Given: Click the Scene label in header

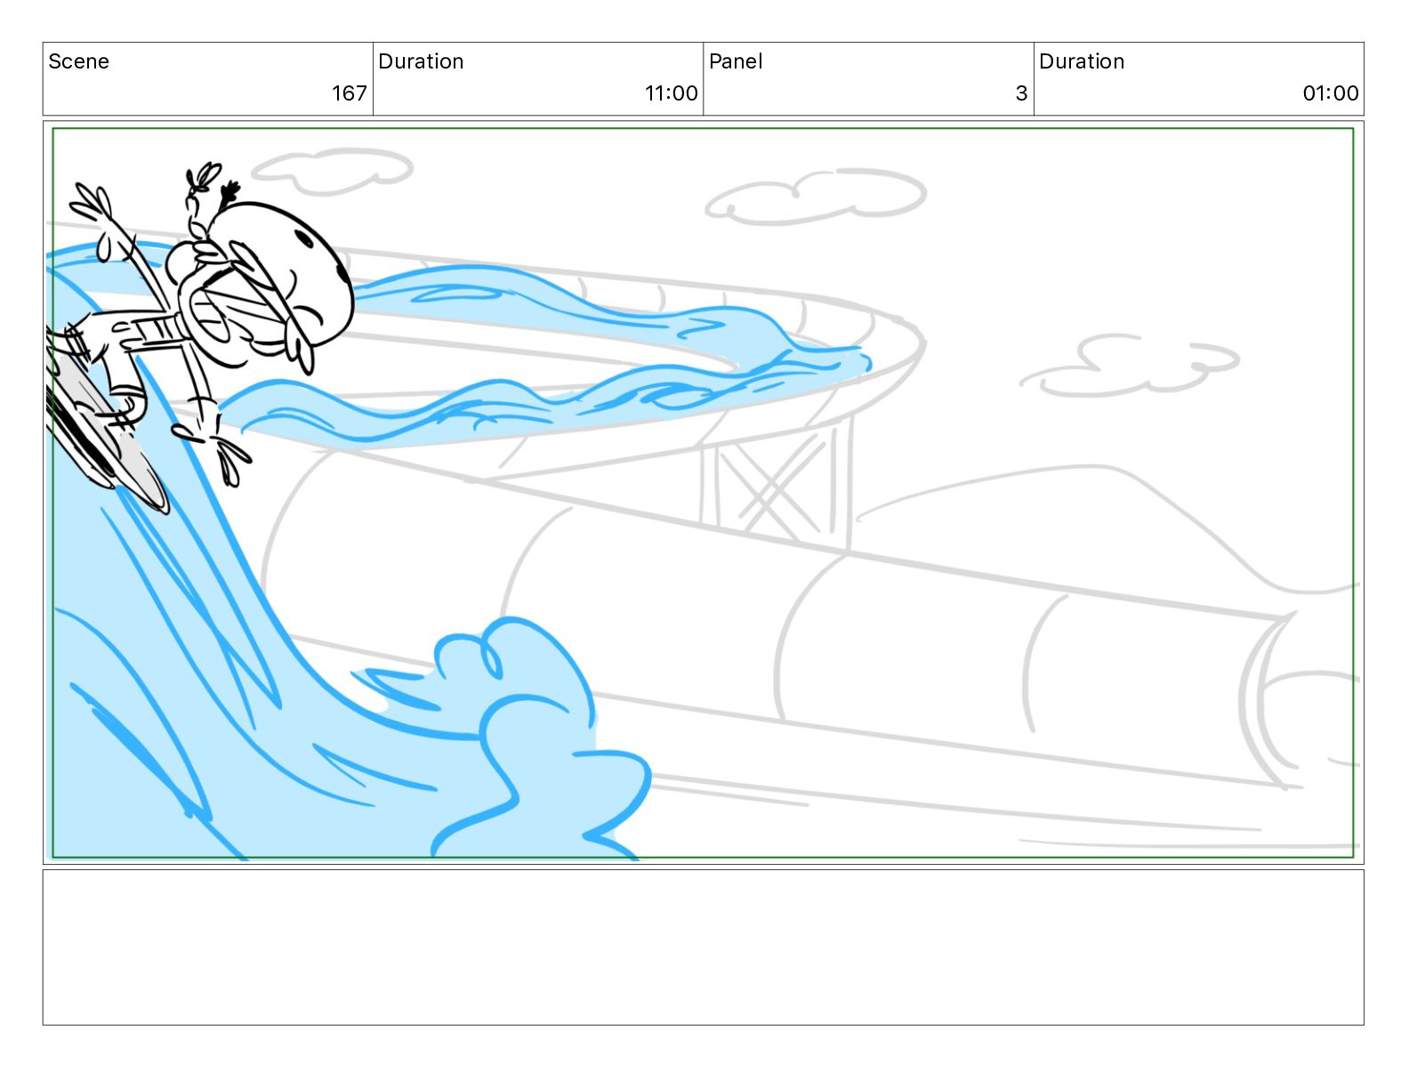Looking at the screenshot, I should click(78, 61).
